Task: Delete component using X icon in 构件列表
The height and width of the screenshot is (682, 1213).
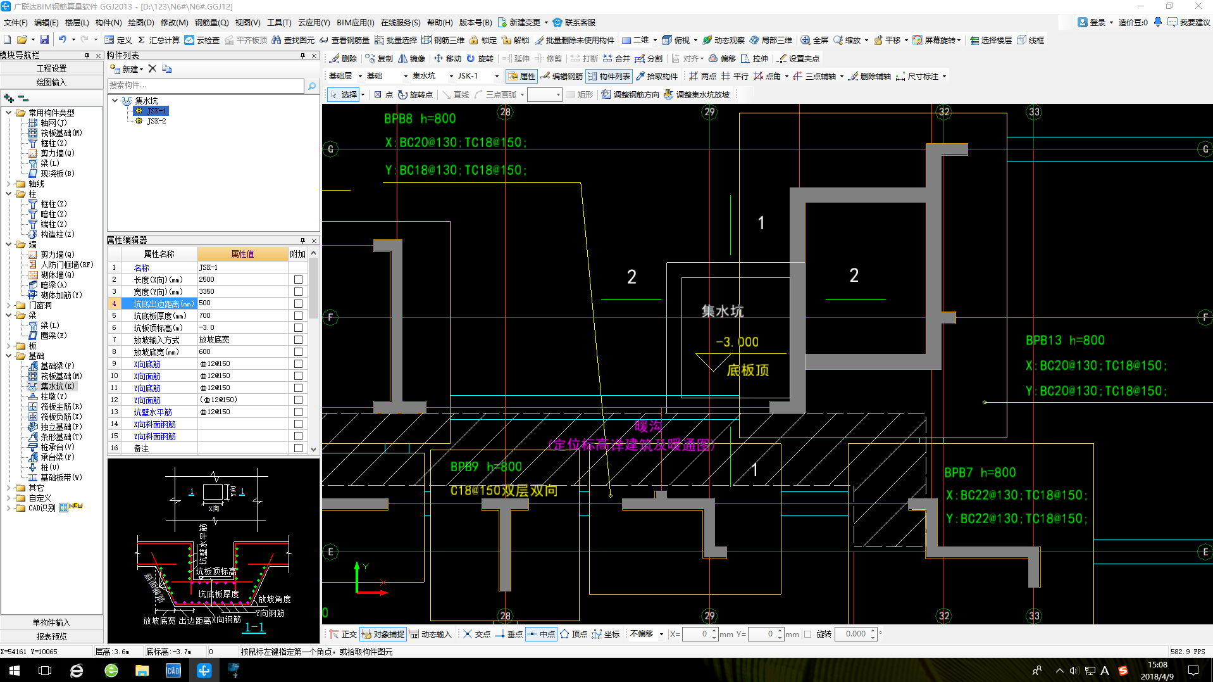Action: coord(152,69)
